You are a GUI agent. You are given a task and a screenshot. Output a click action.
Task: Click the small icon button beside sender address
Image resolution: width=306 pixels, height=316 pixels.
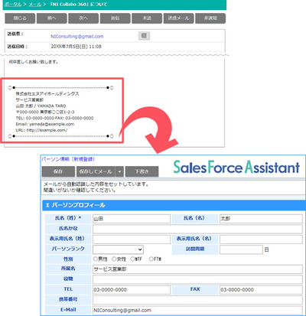[144, 36]
